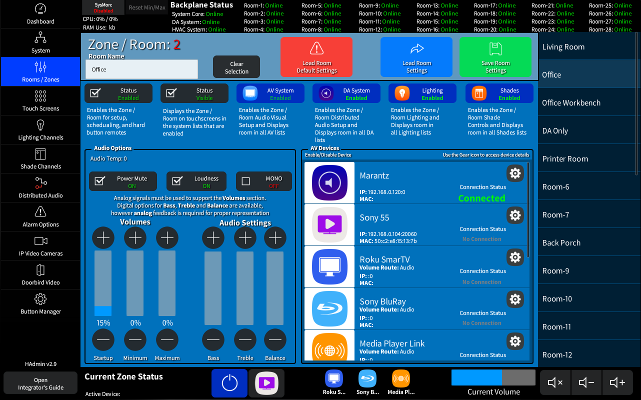
Task: Lower volume with speaker minus button
Action: 586,383
